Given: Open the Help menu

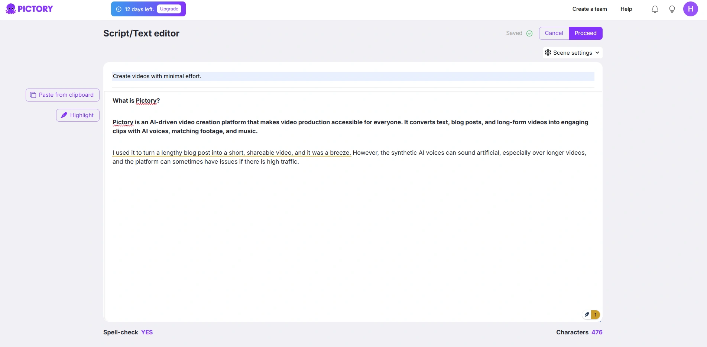Looking at the screenshot, I should pyautogui.click(x=626, y=9).
